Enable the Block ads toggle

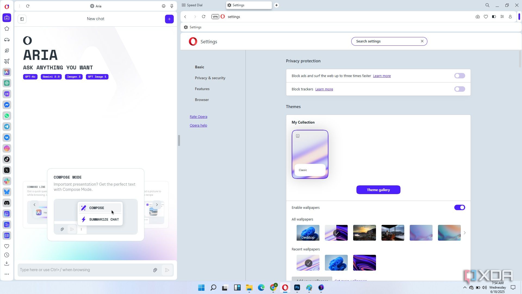point(459,76)
